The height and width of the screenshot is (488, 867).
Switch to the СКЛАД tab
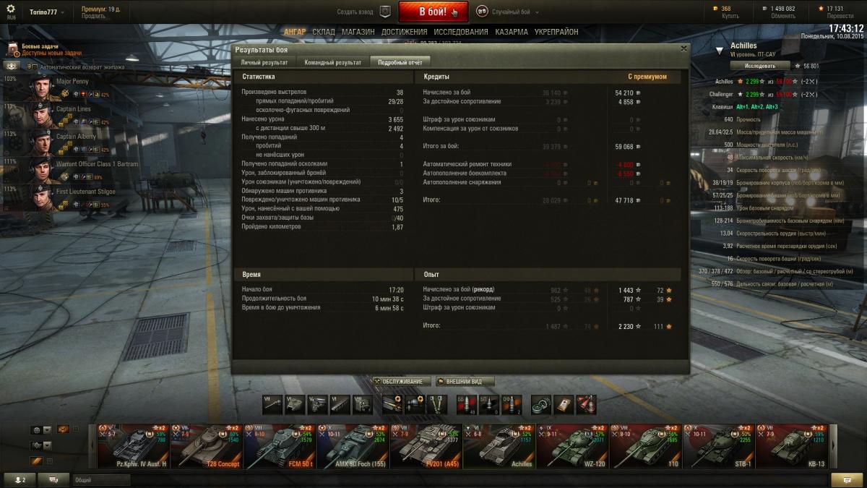click(x=324, y=32)
